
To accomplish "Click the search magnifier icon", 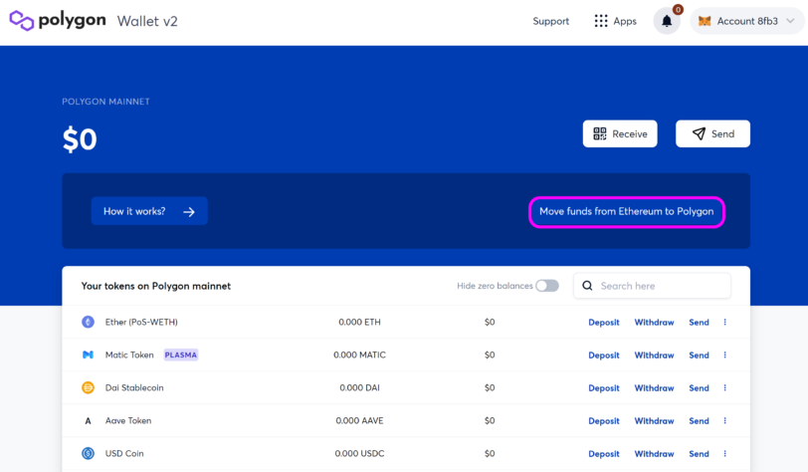I will (x=587, y=286).
